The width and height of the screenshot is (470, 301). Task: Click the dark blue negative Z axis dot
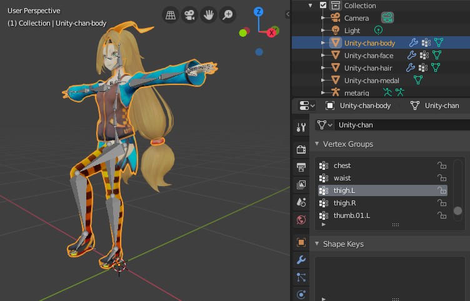[x=259, y=52]
